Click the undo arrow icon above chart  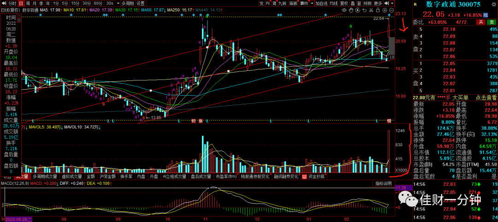click(365, 10)
